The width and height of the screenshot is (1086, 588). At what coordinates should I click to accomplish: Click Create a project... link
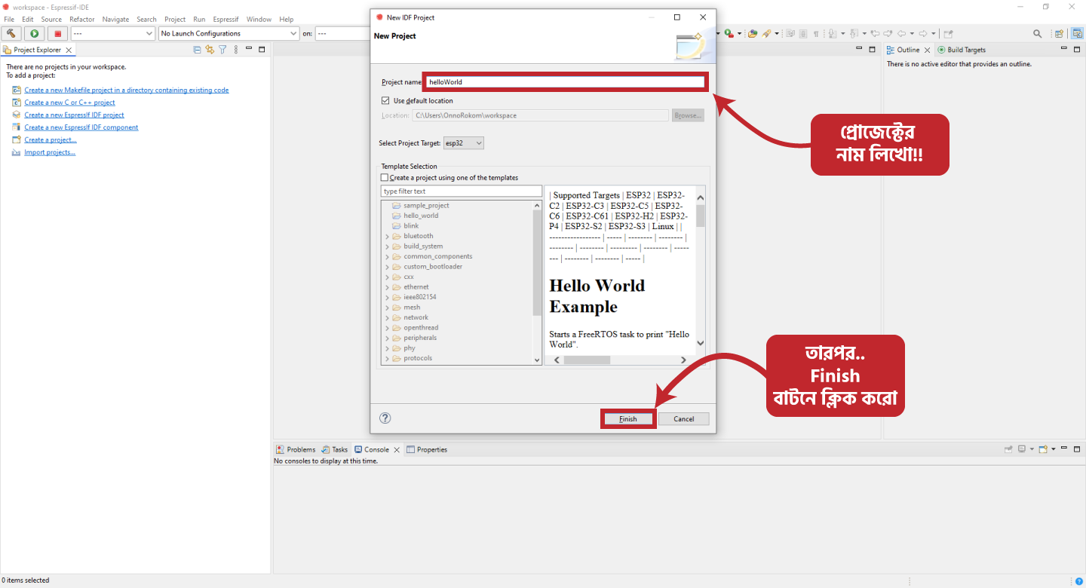click(51, 139)
